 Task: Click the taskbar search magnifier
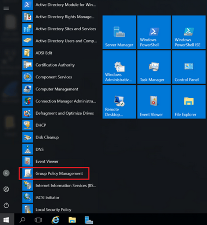22,220
